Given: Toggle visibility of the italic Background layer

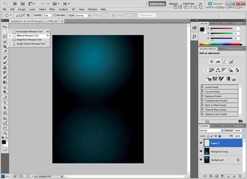Looking at the screenshot, I should point(201,160).
